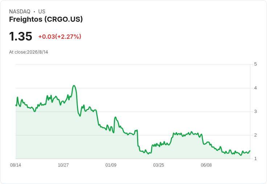Click the y-axis value 1

click(x=255, y=159)
